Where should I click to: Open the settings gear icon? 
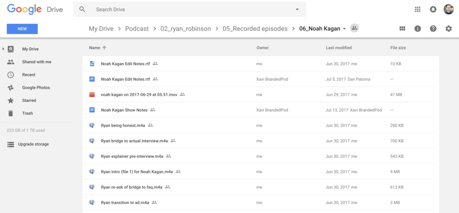(x=448, y=29)
